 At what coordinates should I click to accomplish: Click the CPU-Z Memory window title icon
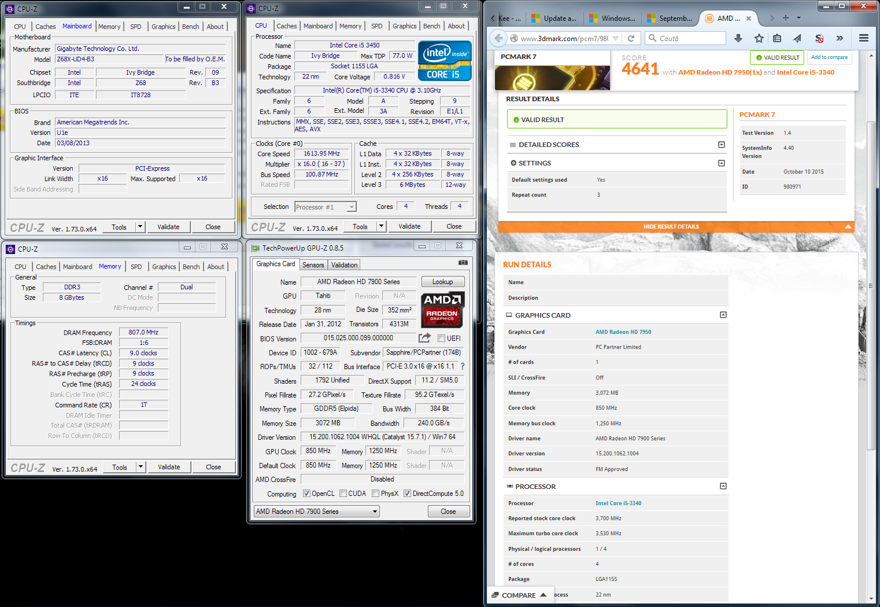(x=10, y=249)
